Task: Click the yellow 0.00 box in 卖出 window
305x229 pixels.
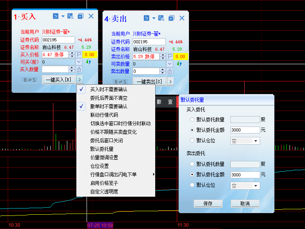Action: tap(181, 56)
